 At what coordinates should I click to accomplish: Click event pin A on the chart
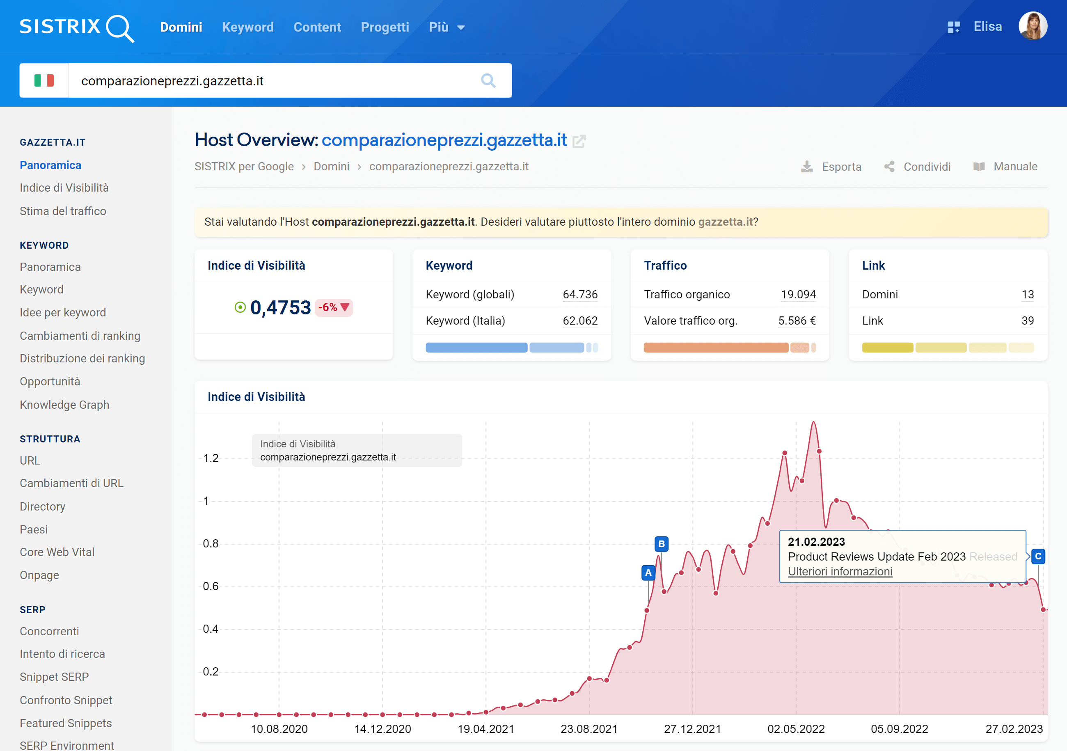click(648, 573)
